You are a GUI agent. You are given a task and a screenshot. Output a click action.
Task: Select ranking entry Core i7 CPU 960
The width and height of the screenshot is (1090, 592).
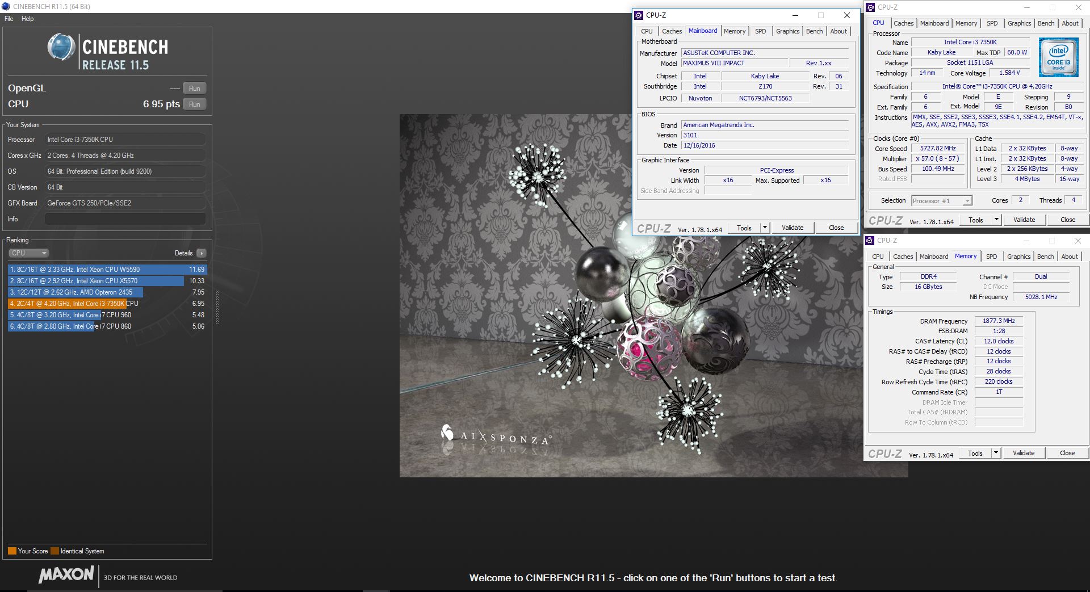(107, 315)
